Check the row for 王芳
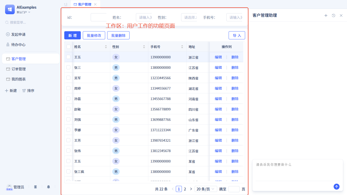 68,140
